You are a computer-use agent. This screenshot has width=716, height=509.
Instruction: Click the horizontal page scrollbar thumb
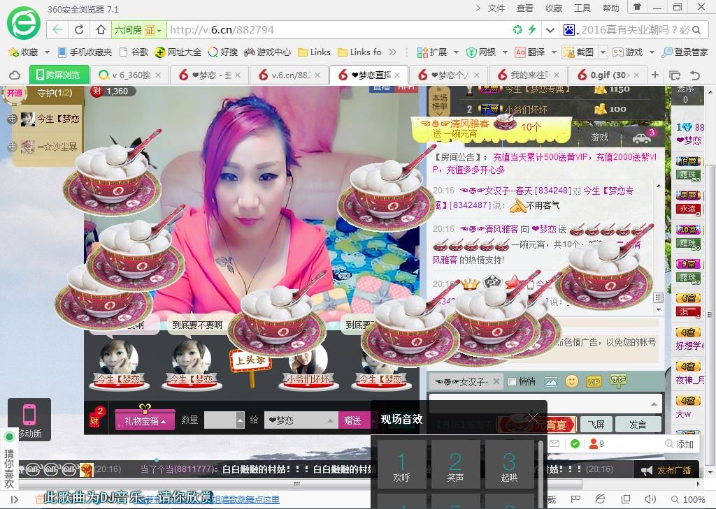[x=297, y=484]
